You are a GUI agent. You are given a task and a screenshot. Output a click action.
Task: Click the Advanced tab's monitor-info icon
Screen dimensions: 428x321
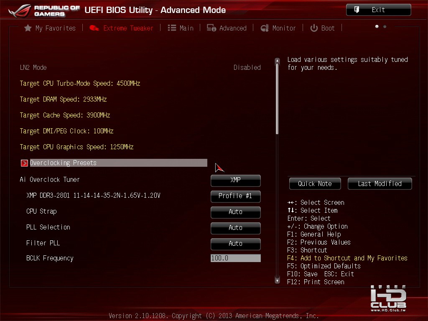click(211, 28)
